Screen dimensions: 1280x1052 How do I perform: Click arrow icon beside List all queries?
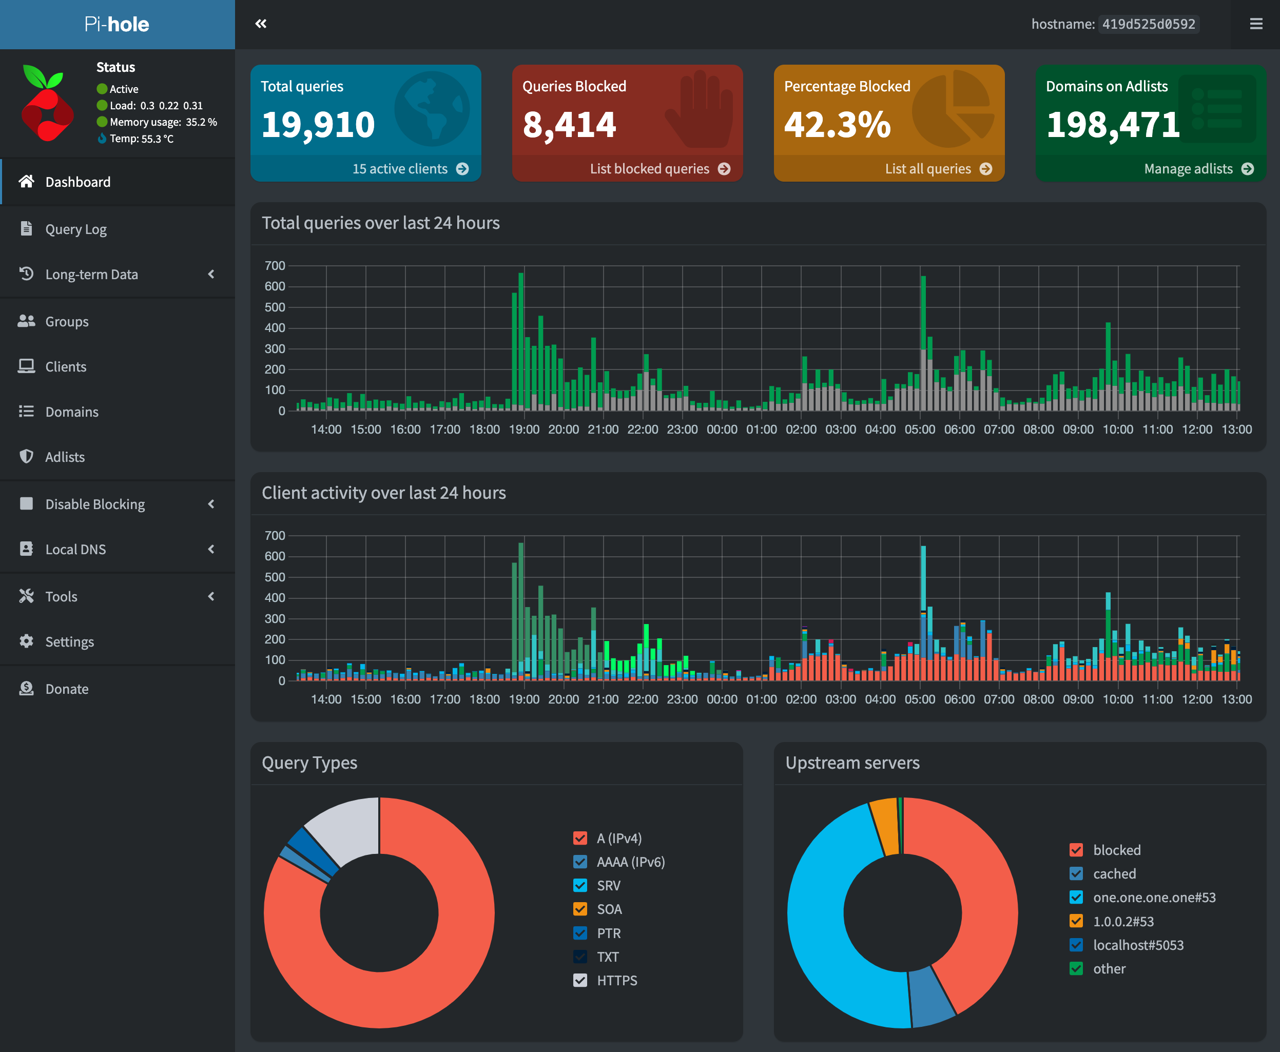[986, 168]
